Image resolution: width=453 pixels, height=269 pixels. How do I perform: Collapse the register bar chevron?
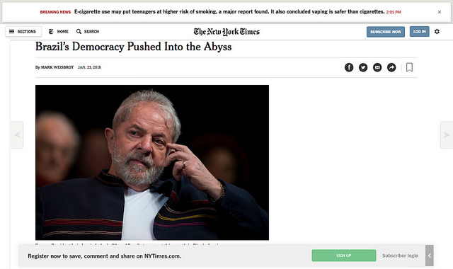[x=430, y=256]
